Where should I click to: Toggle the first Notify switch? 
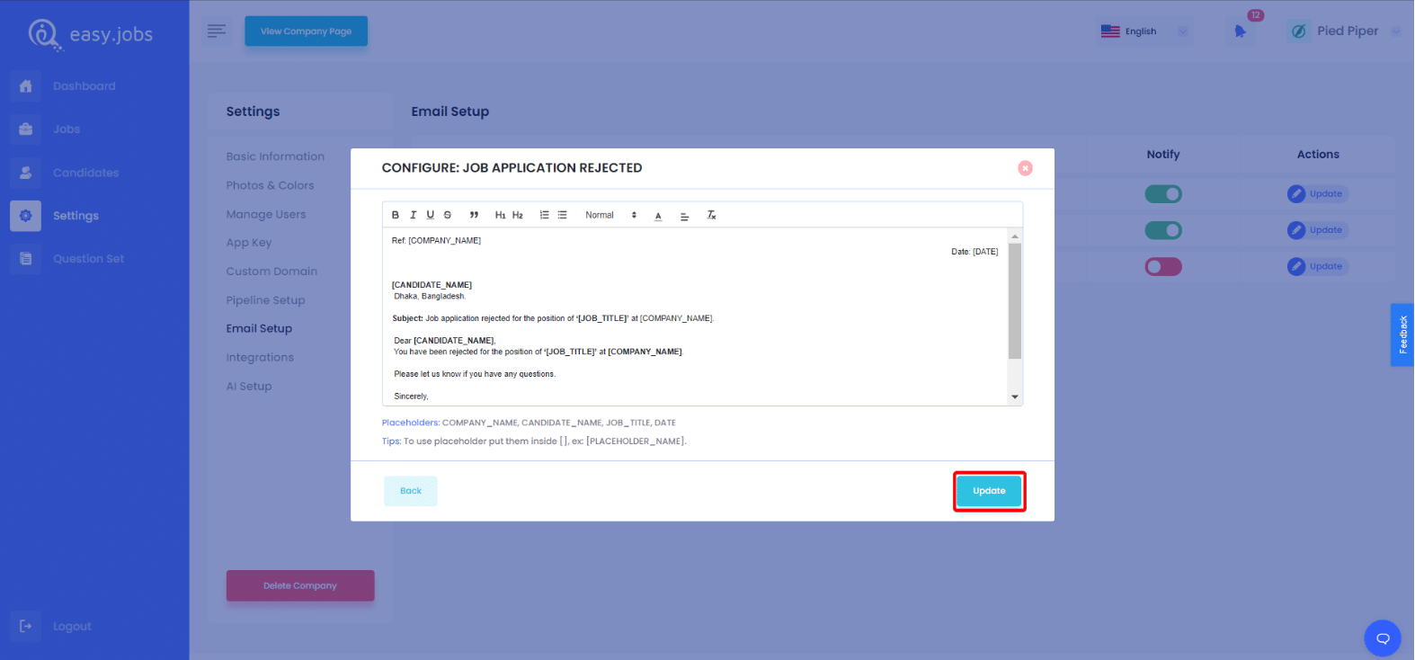tap(1163, 194)
